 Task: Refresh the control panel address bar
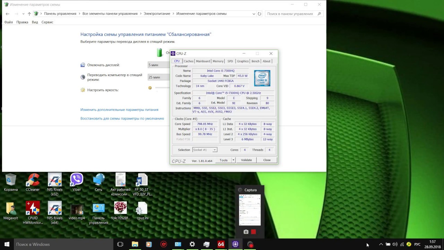pos(259,14)
